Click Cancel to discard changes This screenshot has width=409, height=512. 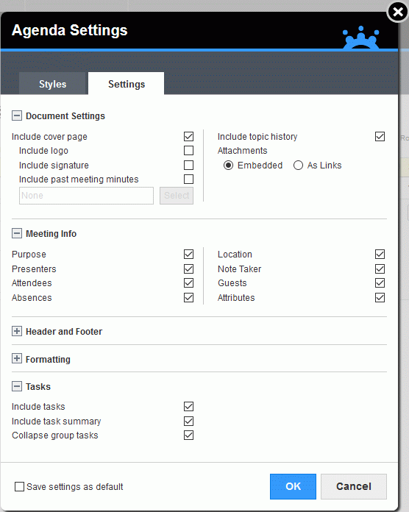point(354,486)
